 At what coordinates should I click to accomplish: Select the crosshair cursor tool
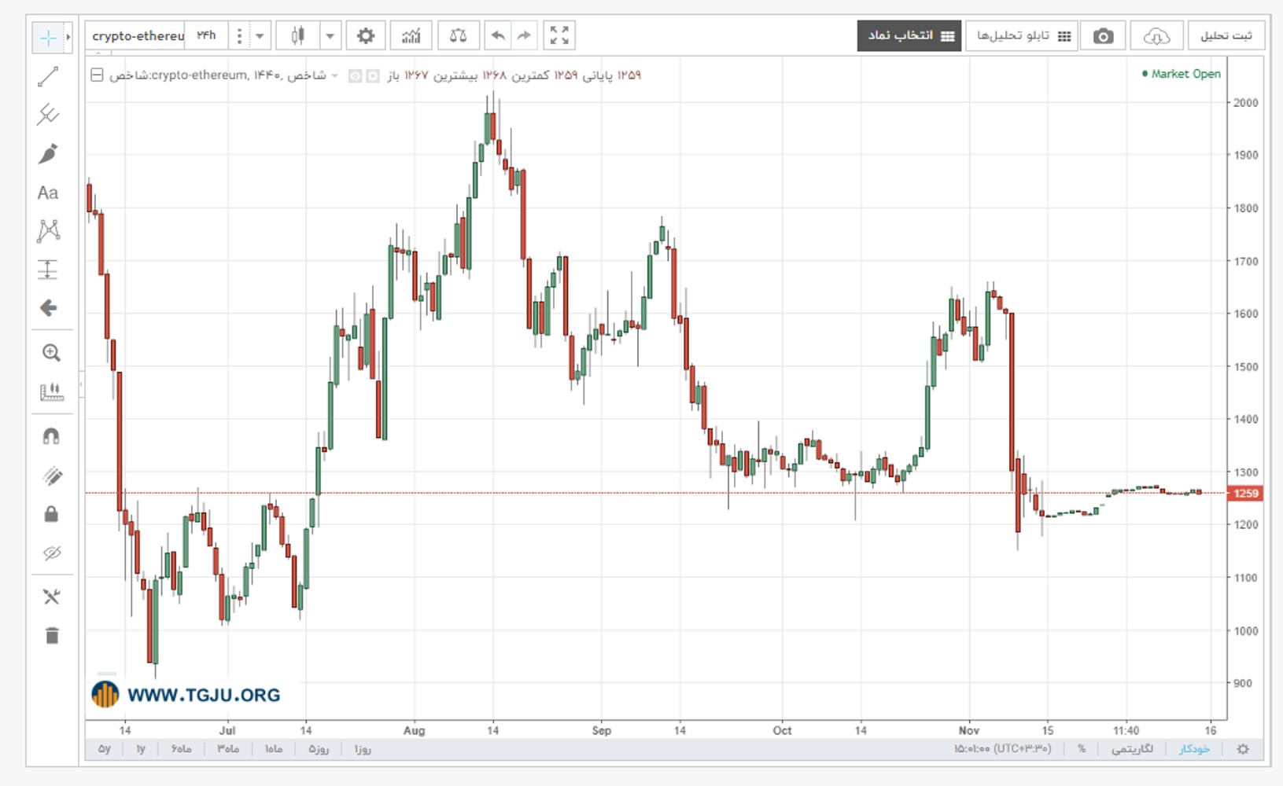(x=48, y=37)
